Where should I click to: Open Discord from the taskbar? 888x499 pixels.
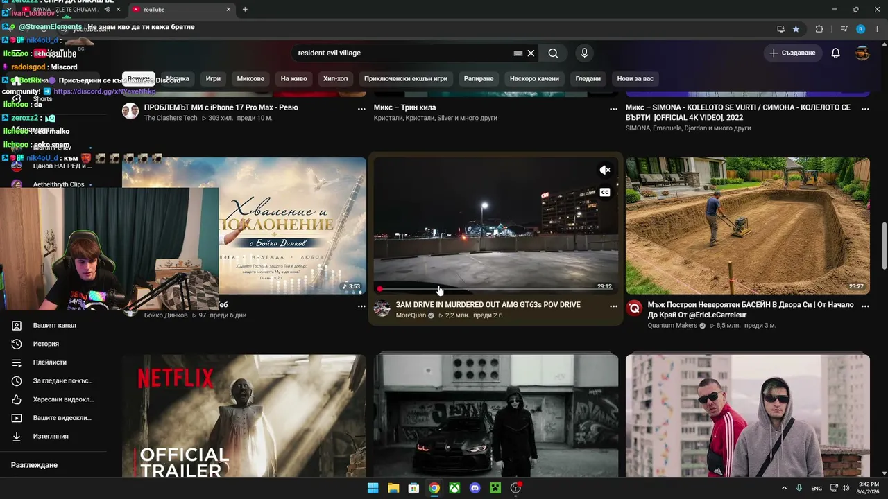(x=475, y=488)
